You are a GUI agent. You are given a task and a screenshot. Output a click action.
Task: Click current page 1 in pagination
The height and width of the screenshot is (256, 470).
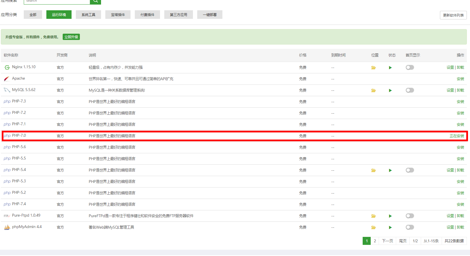pos(367,241)
